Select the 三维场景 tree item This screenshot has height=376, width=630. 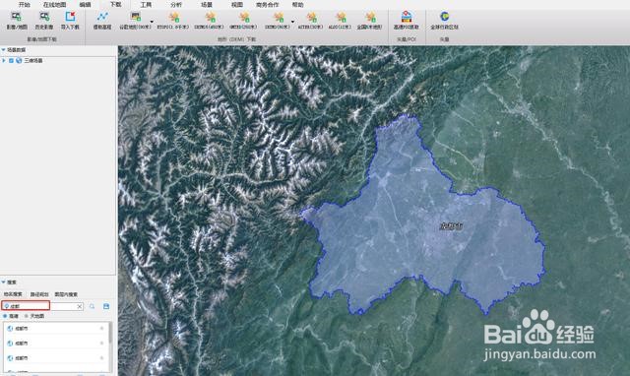pos(33,61)
